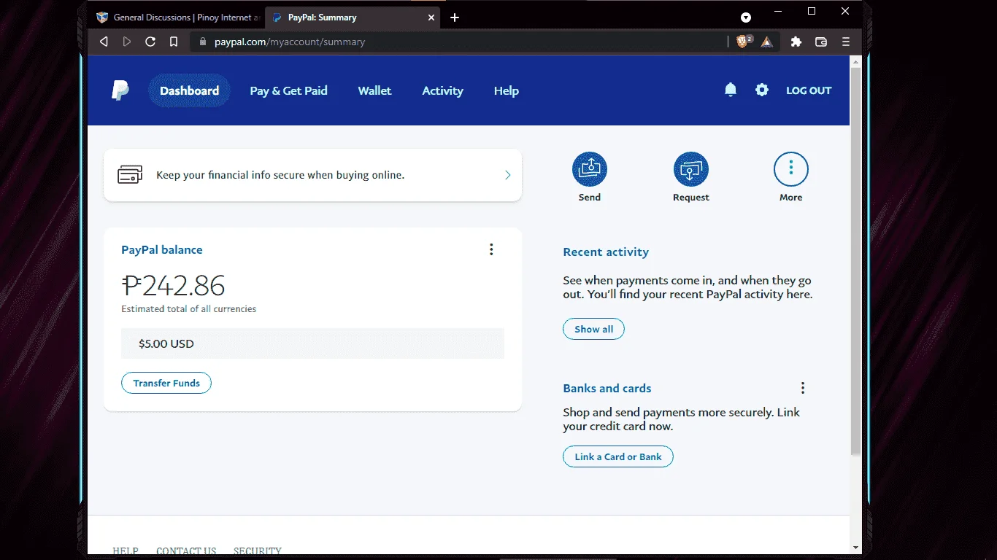997x560 pixels.
Task: Go to Wallet nav item
Action: (374, 90)
